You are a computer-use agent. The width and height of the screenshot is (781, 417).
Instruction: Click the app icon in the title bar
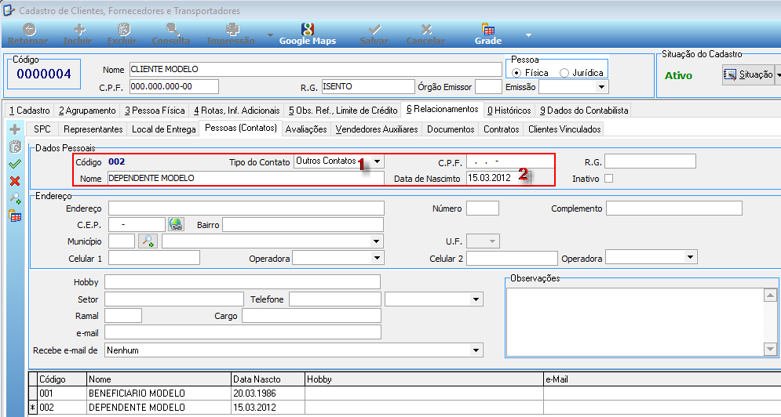(9, 10)
